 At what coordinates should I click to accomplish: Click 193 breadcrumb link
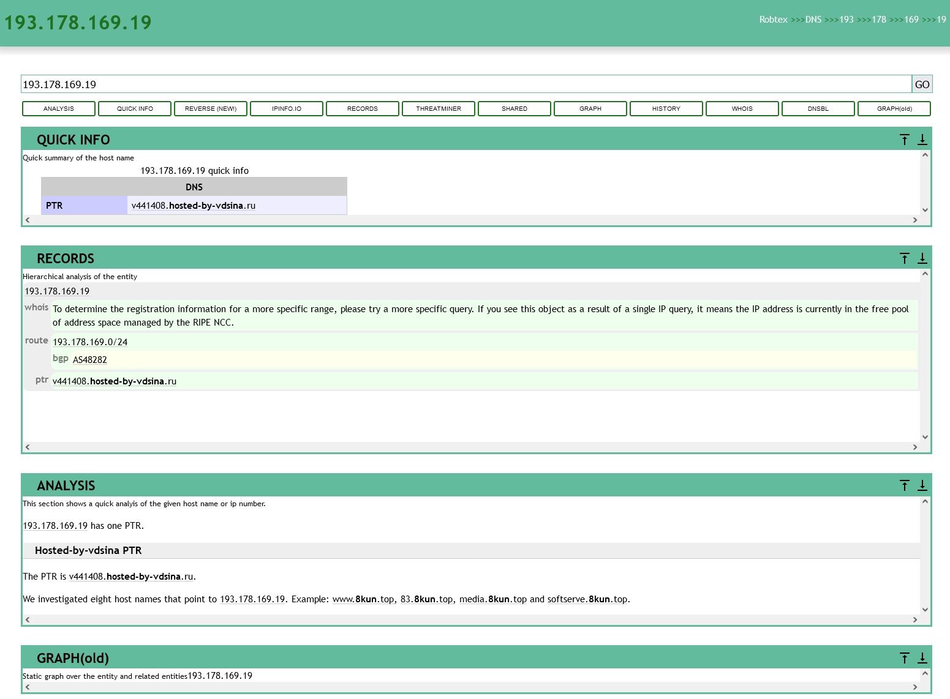coord(846,20)
